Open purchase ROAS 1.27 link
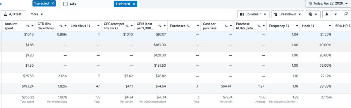This screenshot has height=108, width=351. (x=261, y=86)
